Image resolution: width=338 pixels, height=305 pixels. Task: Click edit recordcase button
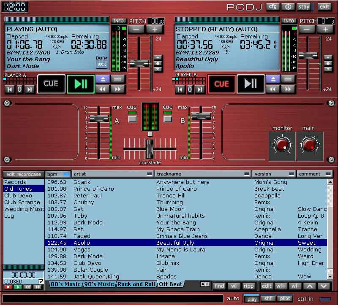24,174
